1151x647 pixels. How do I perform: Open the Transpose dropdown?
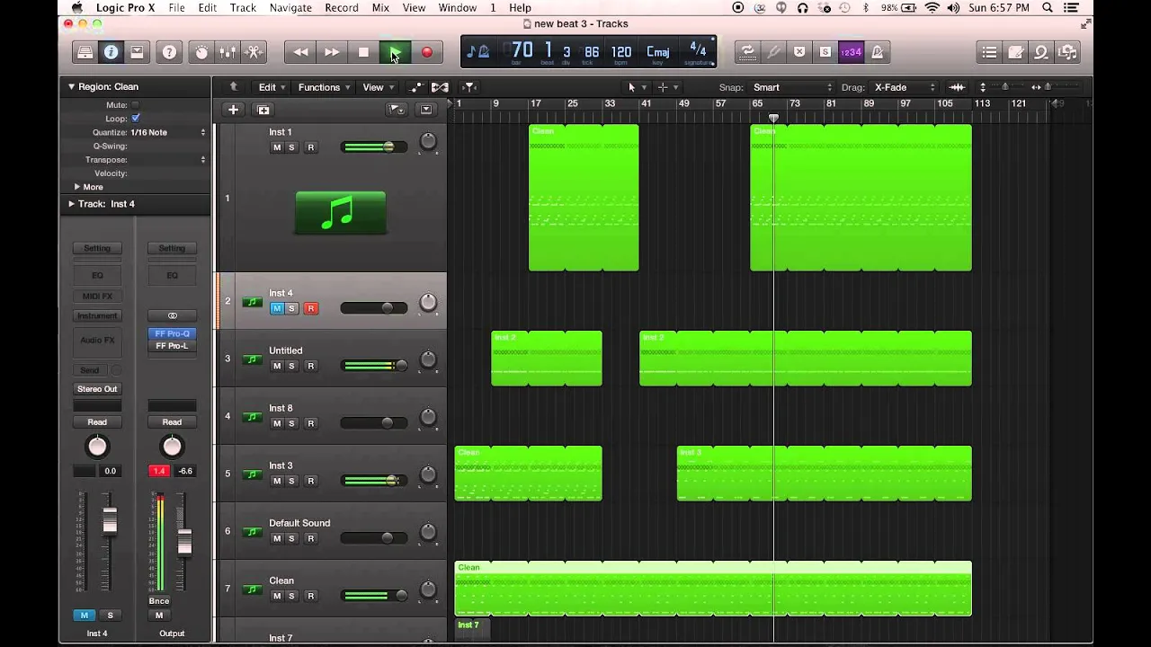[x=168, y=159]
